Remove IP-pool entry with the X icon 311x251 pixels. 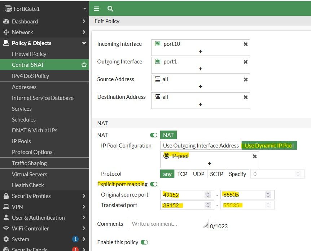(254, 156)
